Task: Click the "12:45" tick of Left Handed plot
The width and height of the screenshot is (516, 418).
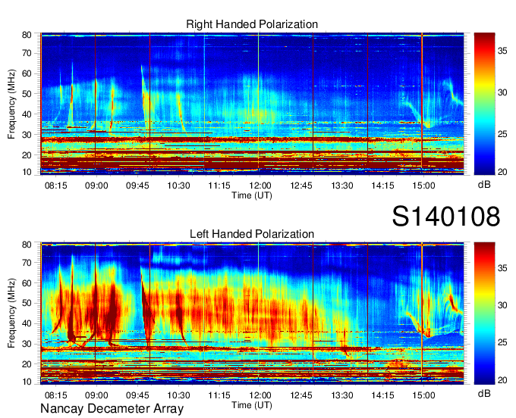Action: 300,395
